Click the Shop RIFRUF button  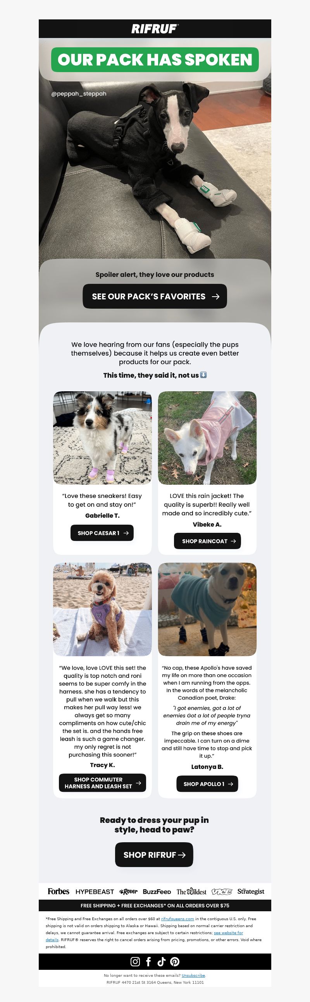pos(154,855)
